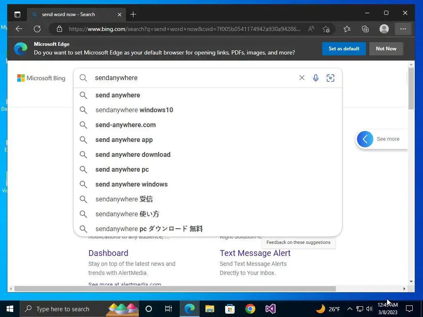Click the Microsoft Bing logo
The height and width of the screenshot is (317, 423).
[41, 78]
